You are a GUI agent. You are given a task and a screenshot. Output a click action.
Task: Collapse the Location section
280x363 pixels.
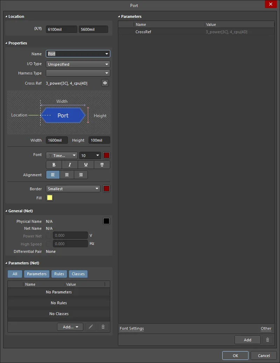6,17
